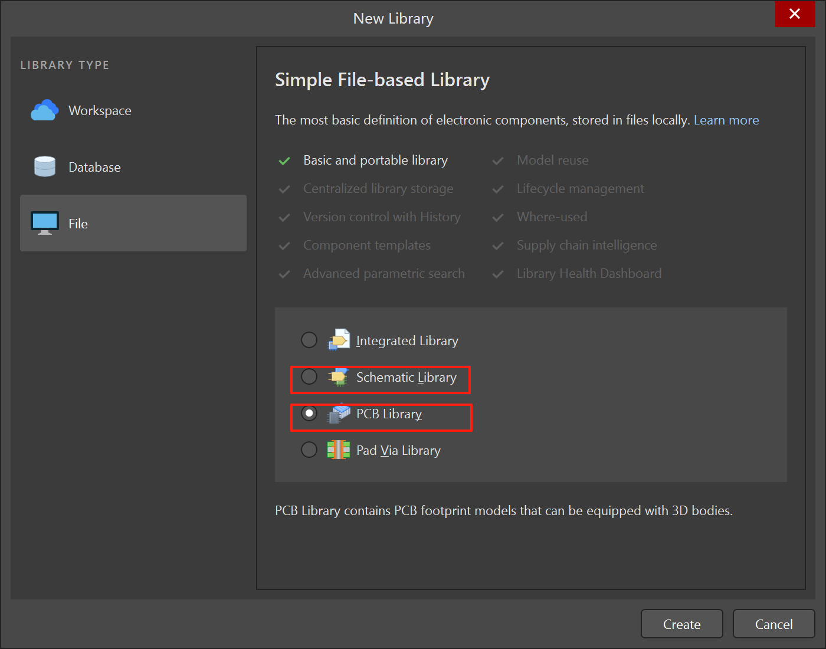
Task: Switch to File library type
Action: coord(133,223)
